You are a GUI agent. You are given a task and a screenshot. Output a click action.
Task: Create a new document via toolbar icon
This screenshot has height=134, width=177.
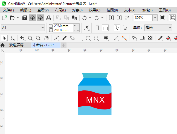click(x=4, y=18)
